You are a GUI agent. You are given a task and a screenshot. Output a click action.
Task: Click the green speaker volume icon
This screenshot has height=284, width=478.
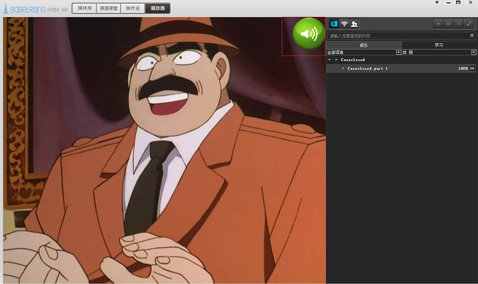pos(309,33)
